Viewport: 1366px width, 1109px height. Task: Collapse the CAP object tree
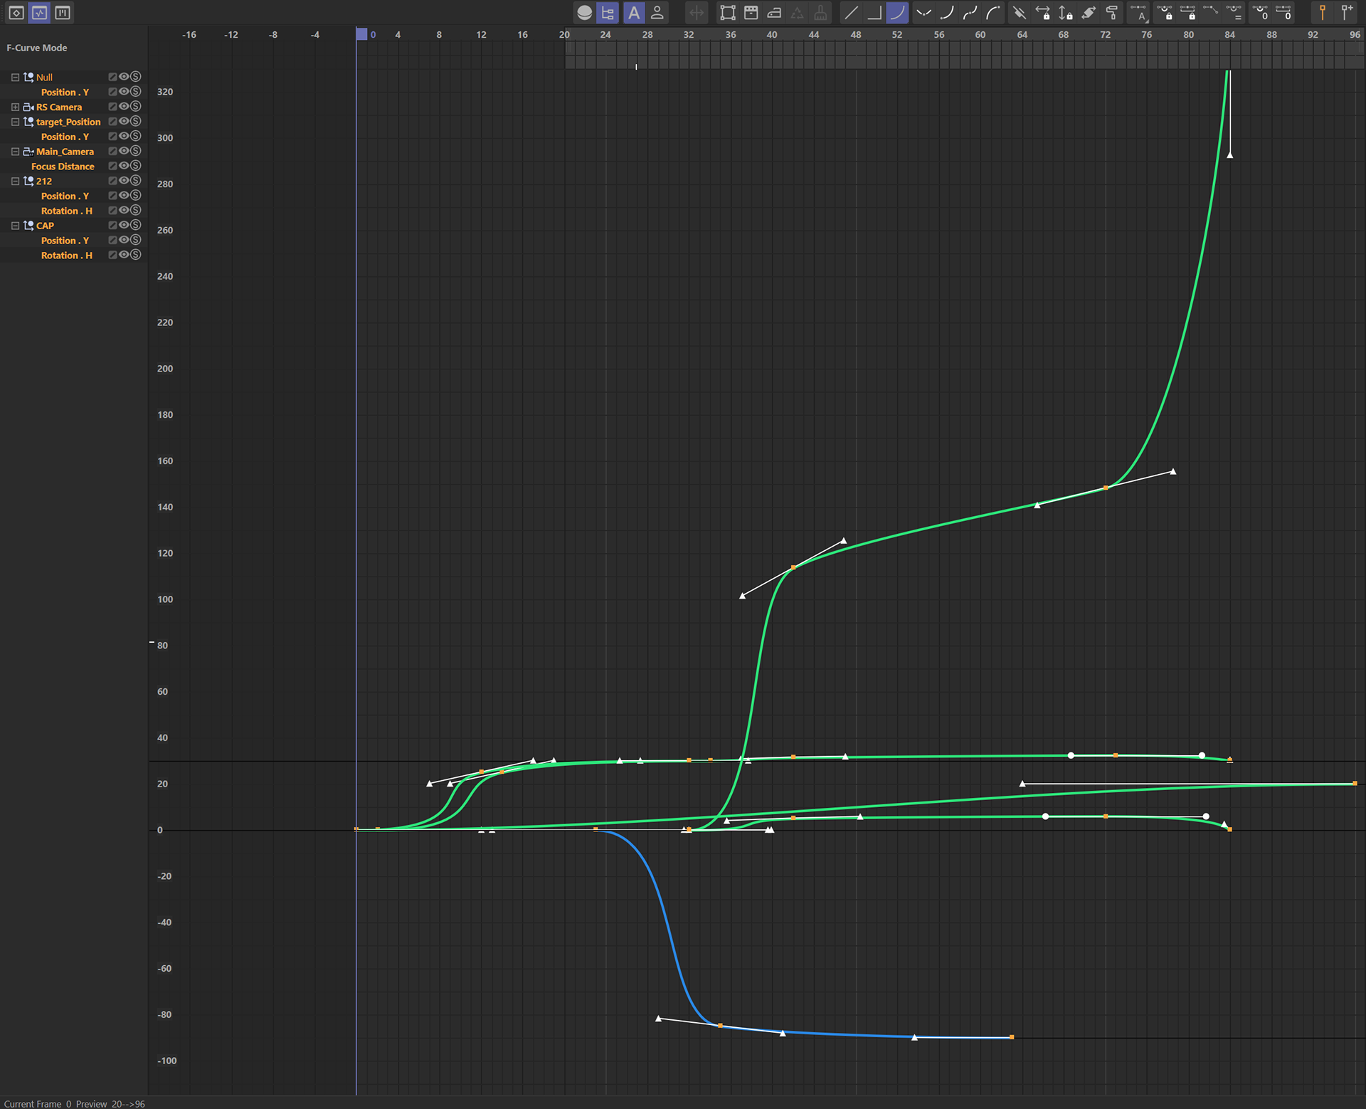click(x=15, y=226)
